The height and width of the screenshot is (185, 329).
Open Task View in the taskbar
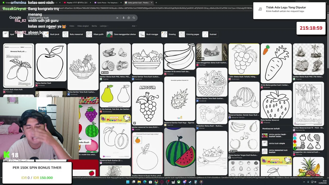click(x=133, y=182)
